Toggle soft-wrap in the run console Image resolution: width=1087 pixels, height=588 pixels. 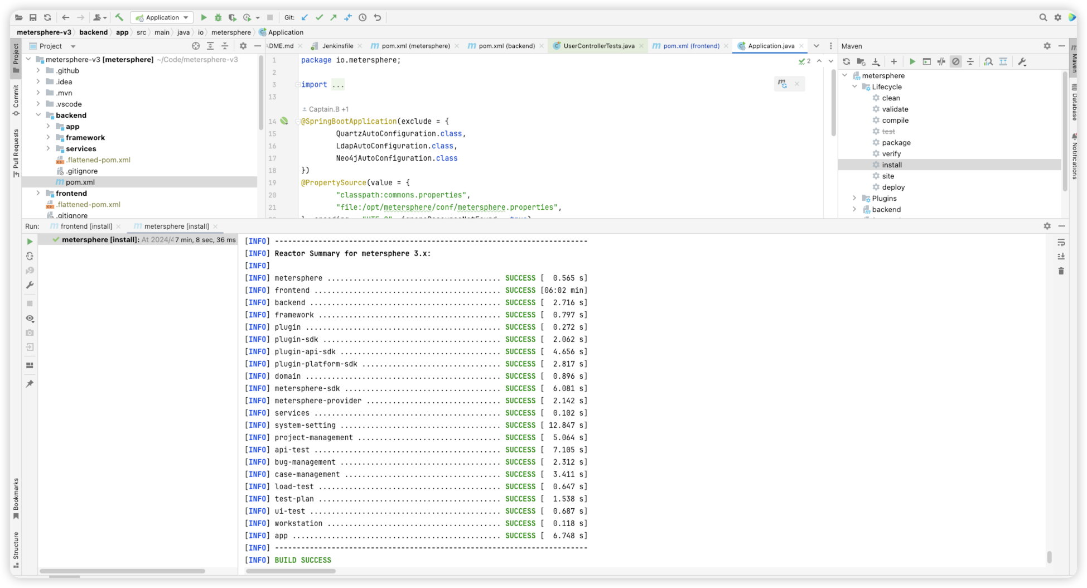click(x=1061, y=242)
